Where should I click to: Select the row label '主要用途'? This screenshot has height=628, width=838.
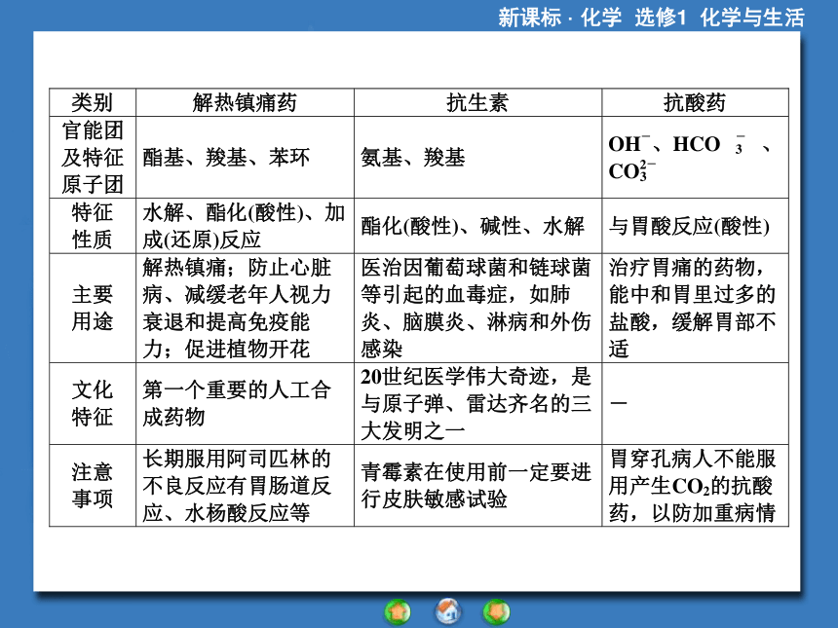(x=93, y=308)
